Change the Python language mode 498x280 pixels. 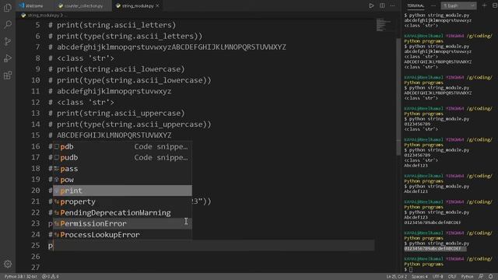pos(467,277)
